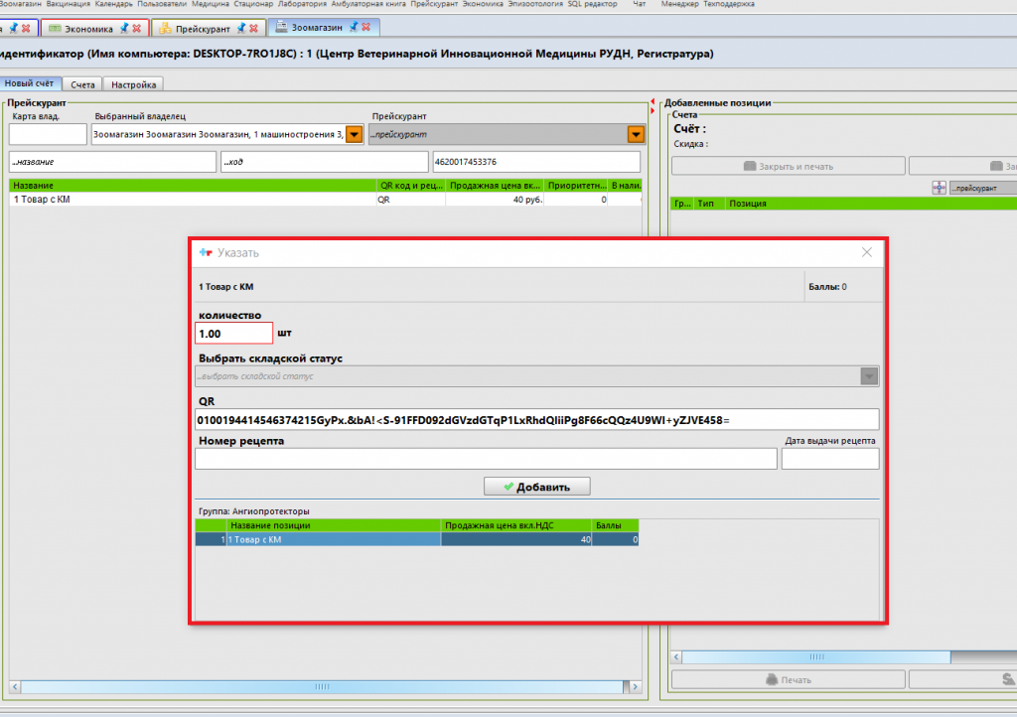Screen dimensions: 1017x717
Task: Click the blue plus icon beside right прейскурант field
Action: click(939, 188)
